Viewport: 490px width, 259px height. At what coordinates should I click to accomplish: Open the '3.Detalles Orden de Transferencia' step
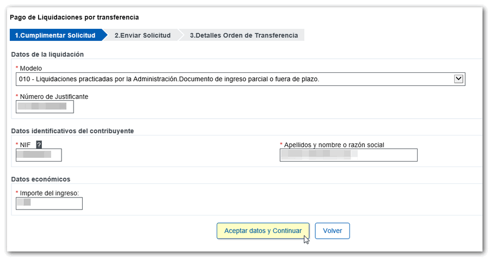[x=243, y=35]
